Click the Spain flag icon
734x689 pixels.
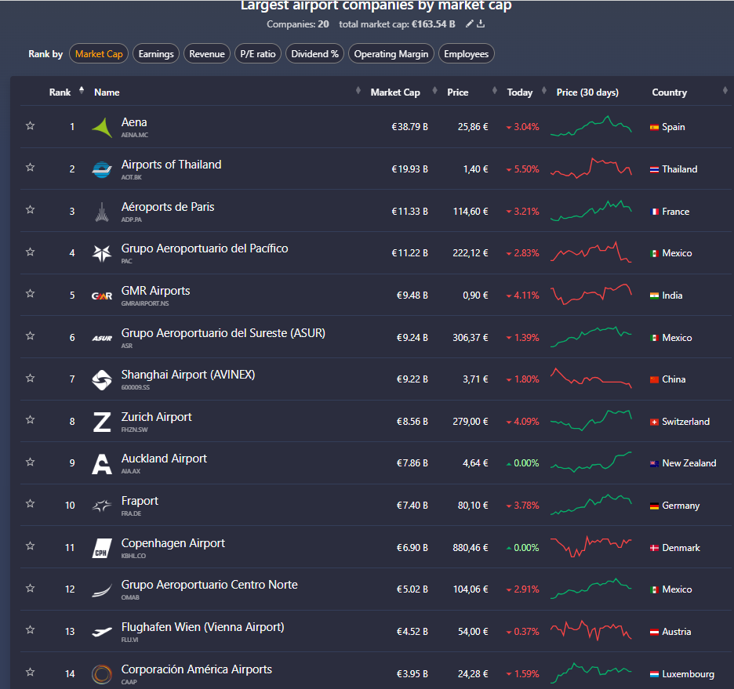pos(655,127)
